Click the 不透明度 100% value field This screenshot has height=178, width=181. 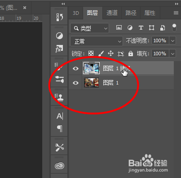(x=160, y=40)
